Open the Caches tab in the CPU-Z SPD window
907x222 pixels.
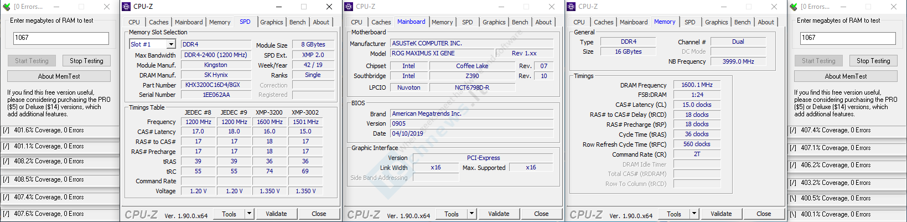159,22
